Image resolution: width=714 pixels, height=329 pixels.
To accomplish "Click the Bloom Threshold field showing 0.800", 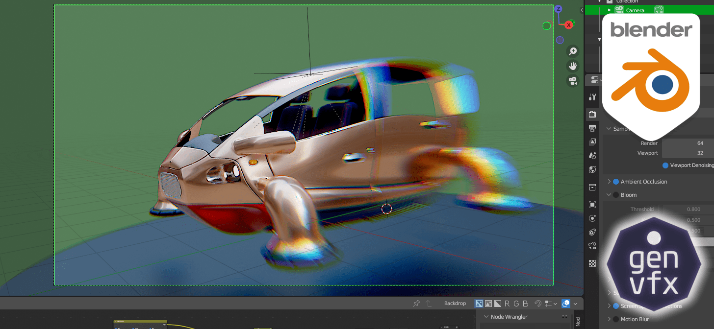I will [685, 210].
